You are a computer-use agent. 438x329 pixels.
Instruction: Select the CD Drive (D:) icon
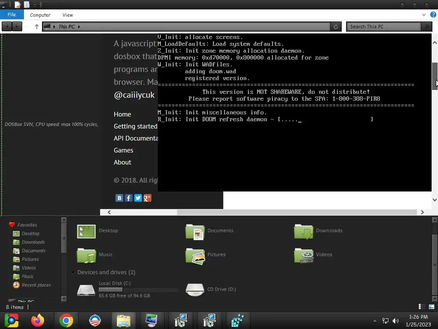point(195,290)
